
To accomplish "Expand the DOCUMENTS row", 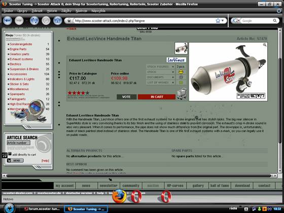I will tap(160, 77).
